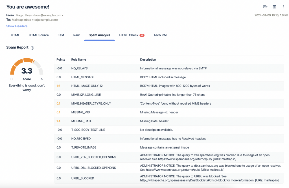Viewport: 289px width, 188px height.
Task: Click the MISSING_DATE rule name
Action: 82,121
